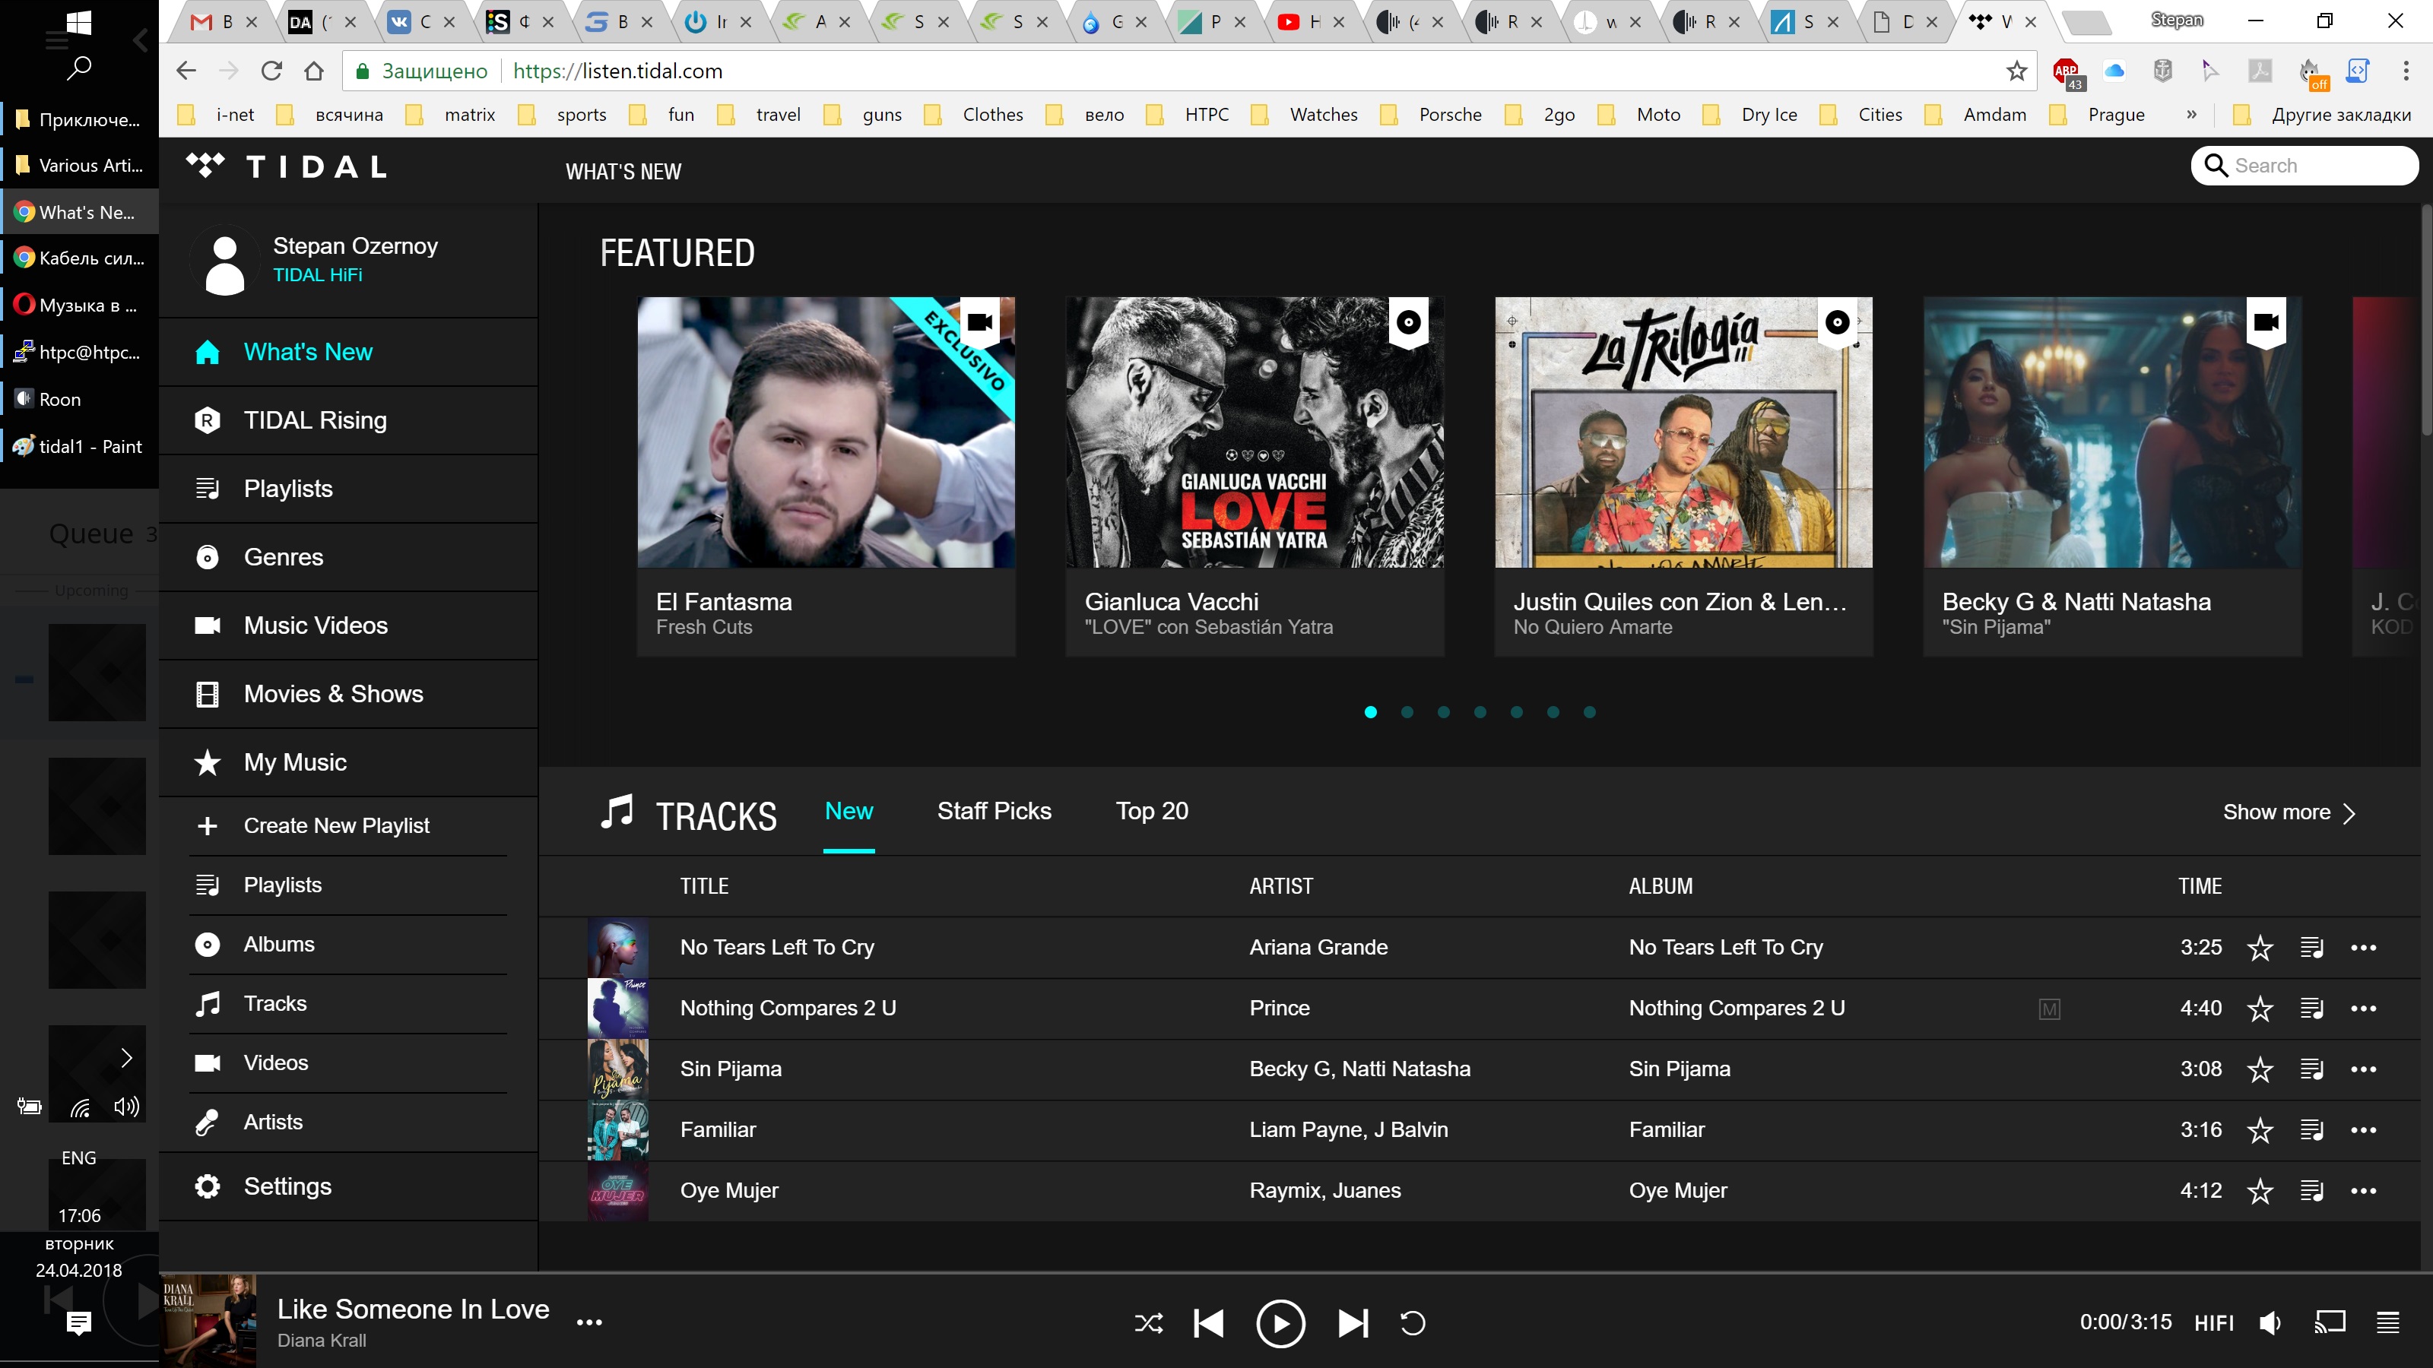The width and height of the screenshot is (2433, 1368).
Task: Go to second featured carousel page dot
Action: [1407, 713]
